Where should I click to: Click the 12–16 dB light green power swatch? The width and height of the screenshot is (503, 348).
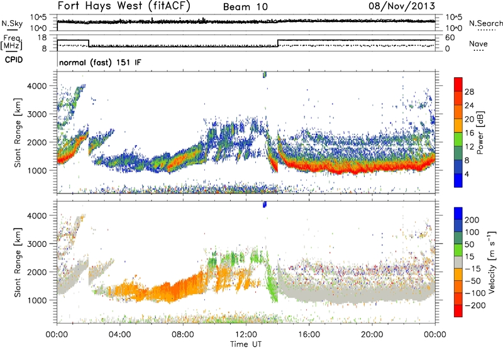coord(458,139)
